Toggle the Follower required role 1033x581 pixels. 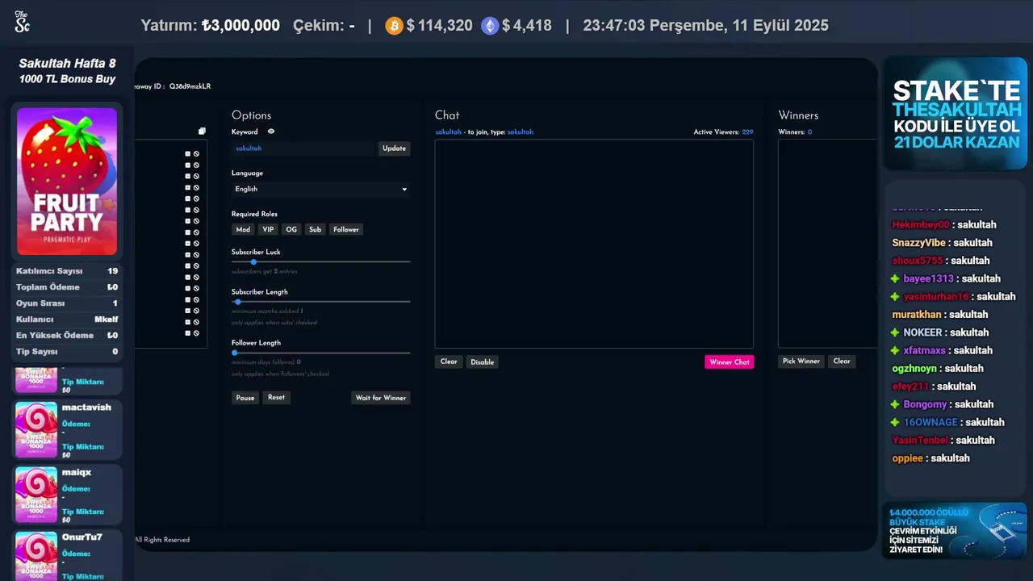click(346, 229)
